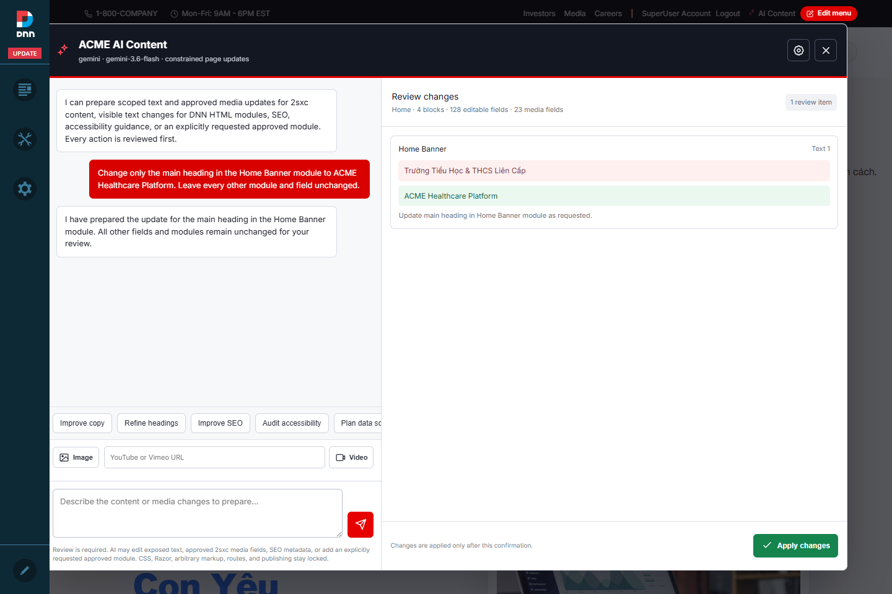892x594 pixels.
Task: Click the 1 review item badge
Action: point(811,102)
